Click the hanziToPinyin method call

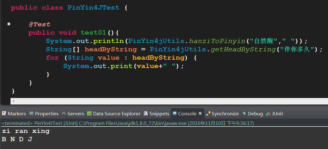coord(217,41)
